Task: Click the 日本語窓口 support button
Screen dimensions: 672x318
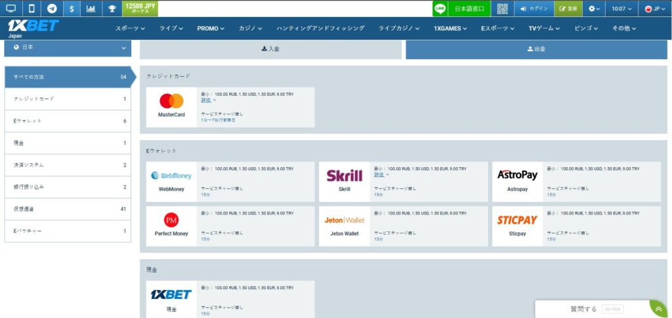Action: [469, 9]
